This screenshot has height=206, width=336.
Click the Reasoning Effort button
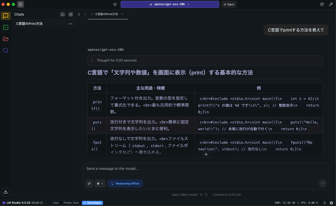pyautogui.click(x=125, y=183)
